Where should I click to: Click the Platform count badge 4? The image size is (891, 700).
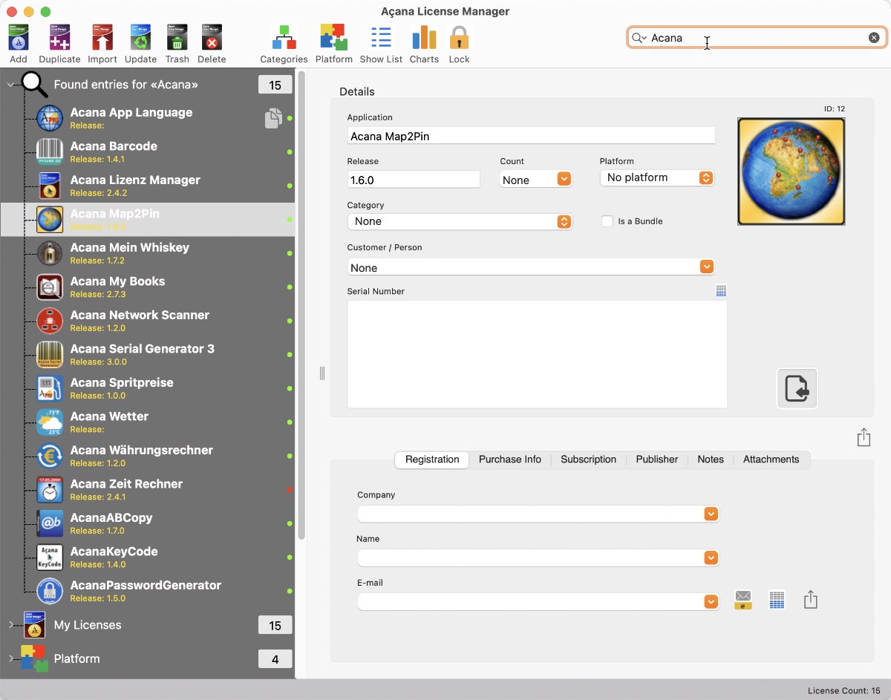pos(275,658)
